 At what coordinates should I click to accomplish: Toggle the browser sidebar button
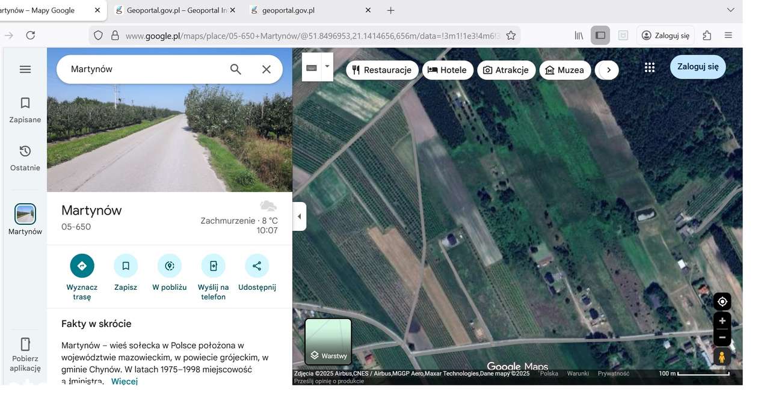click(600, 35)
